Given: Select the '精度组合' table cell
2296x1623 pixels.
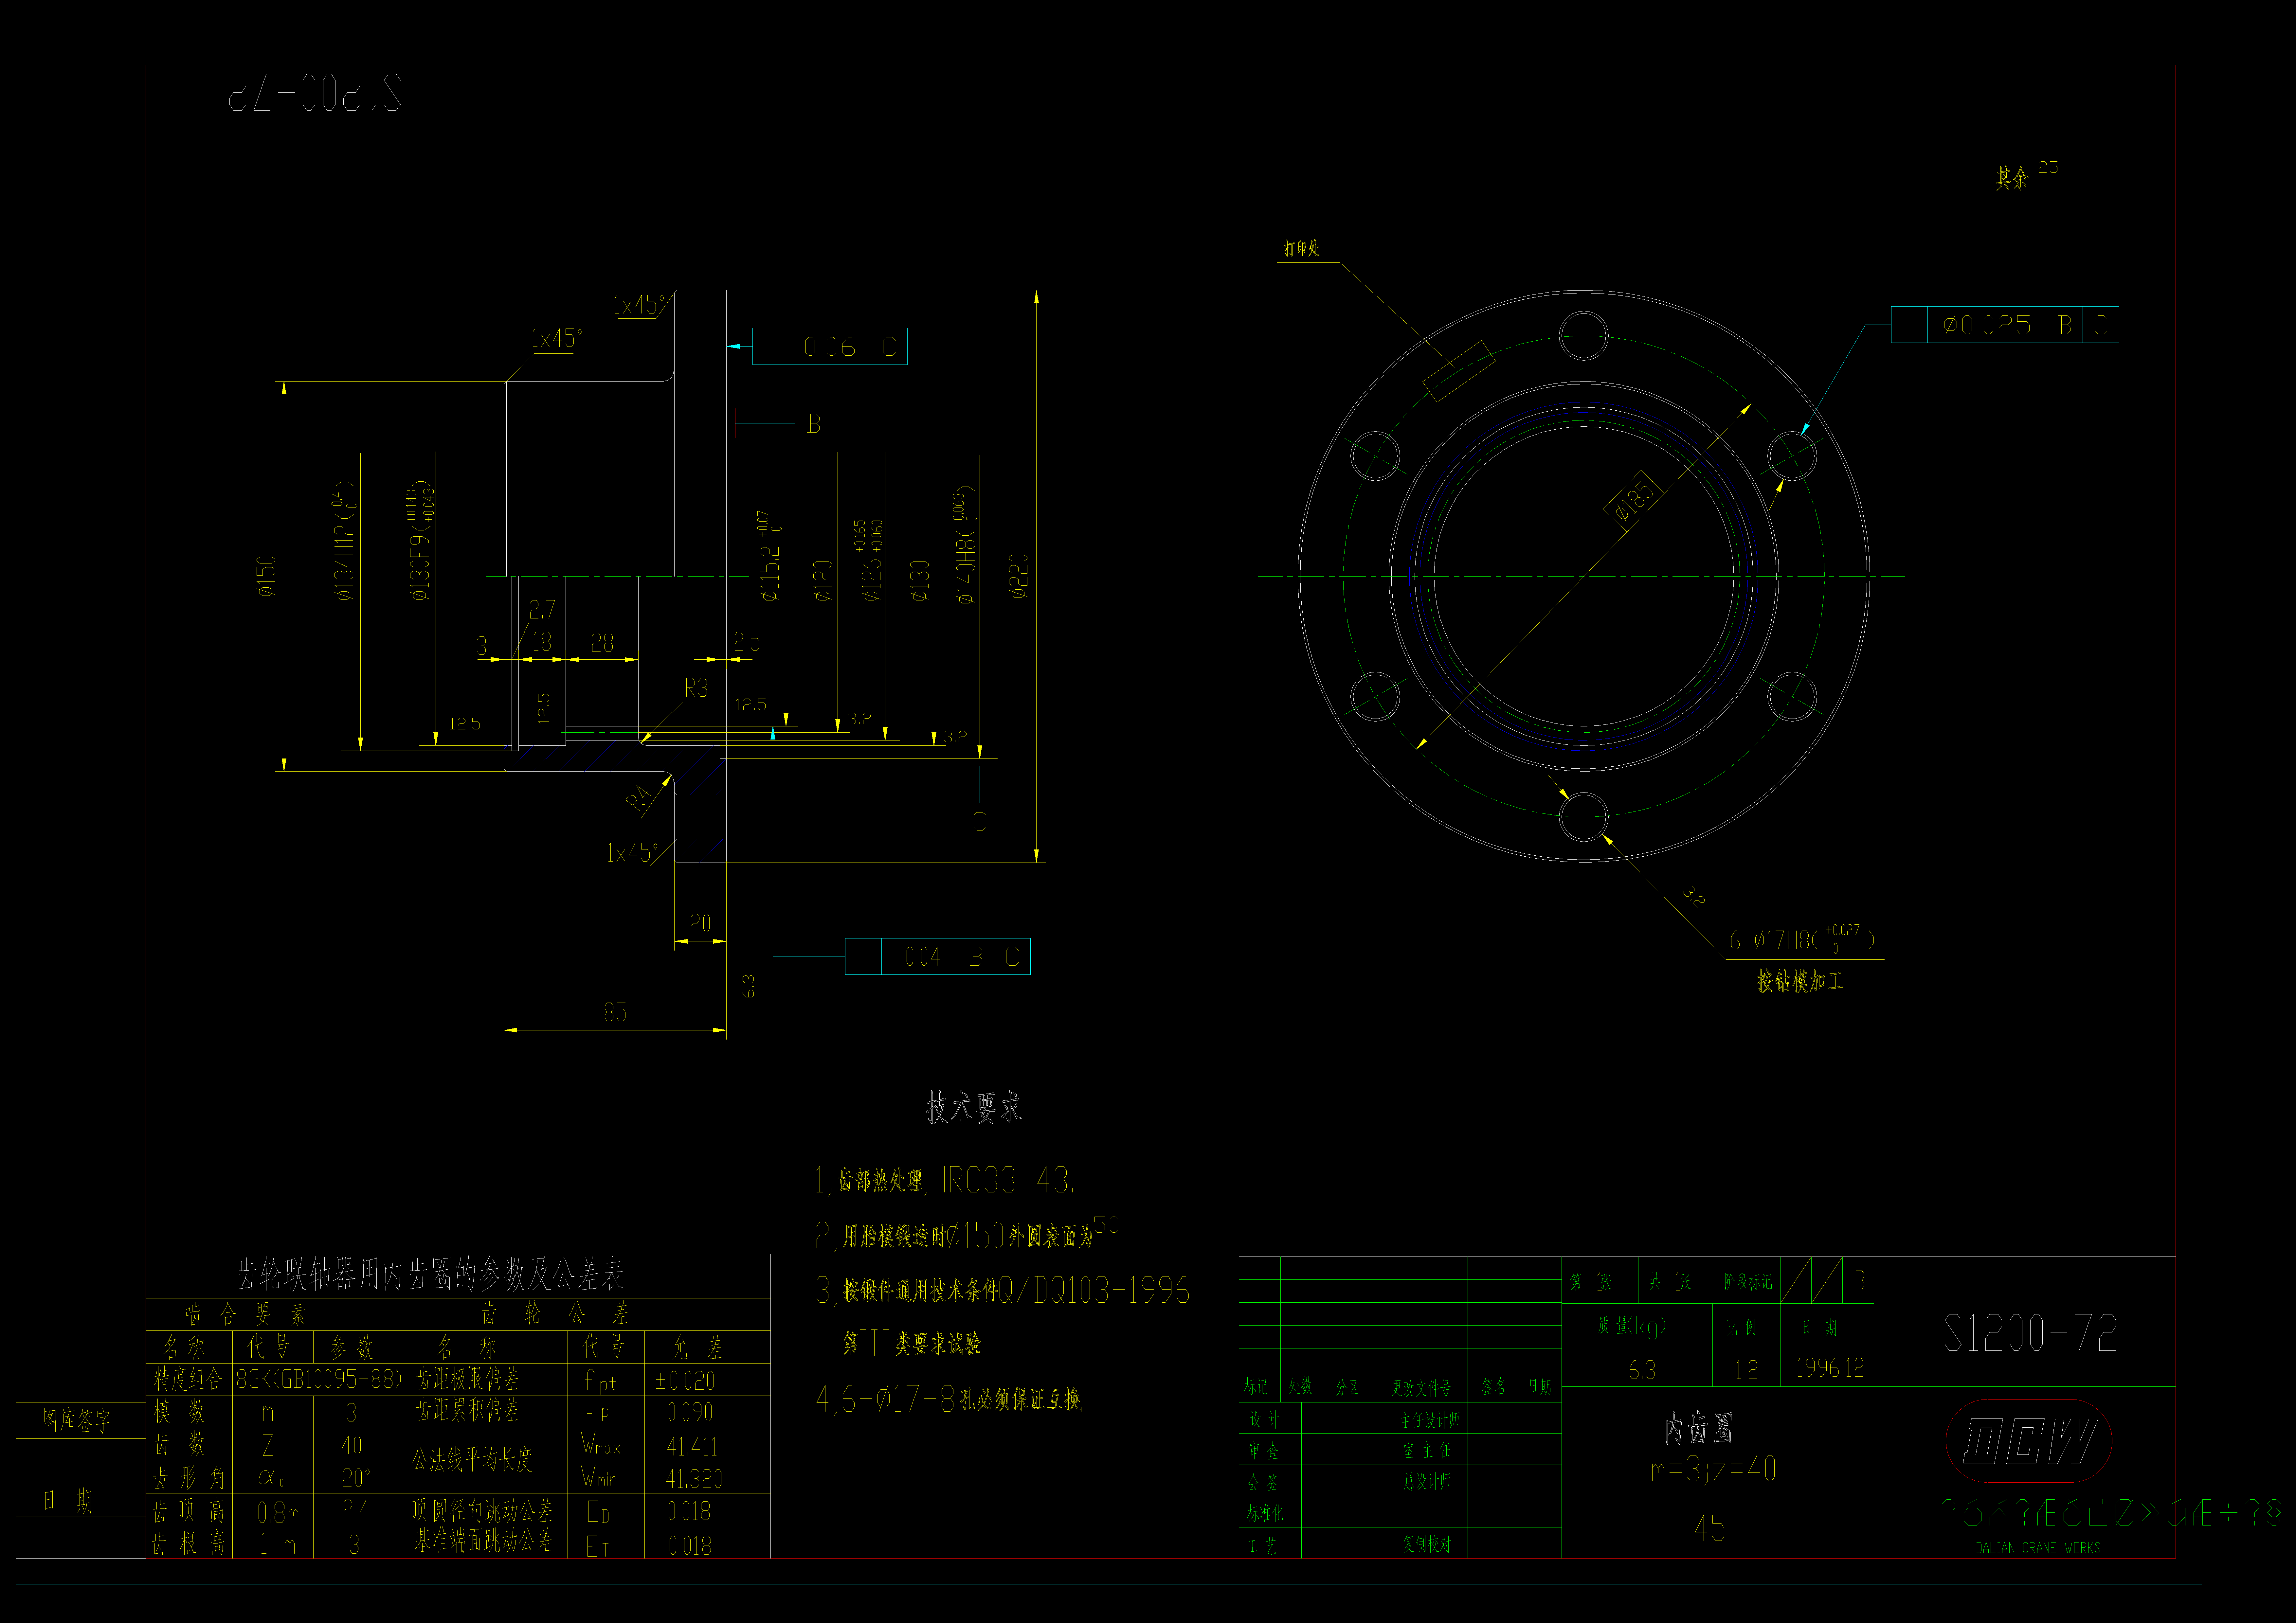Looking at the screenshot, I should [x=188, y=1380].
